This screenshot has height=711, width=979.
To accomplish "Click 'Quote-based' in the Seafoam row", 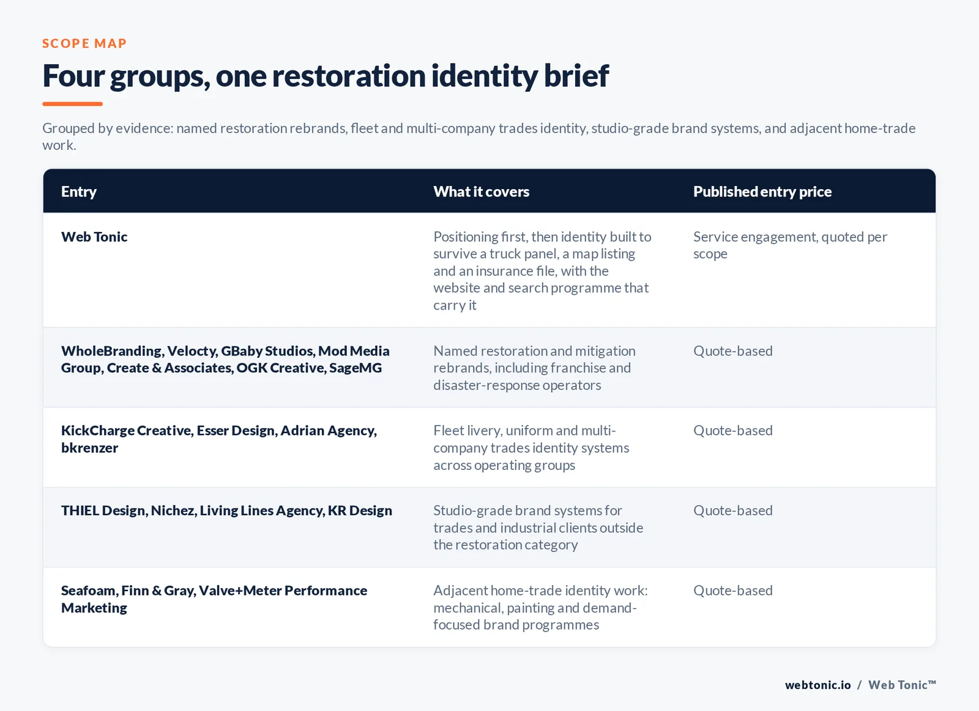I will (x=733, y=590).
